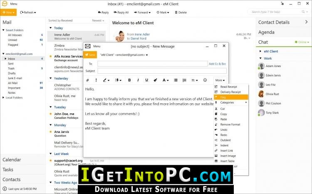The image size is (312, 194).
Task: Open the QuickText lightning dropdown
Action: click(118, 80)
